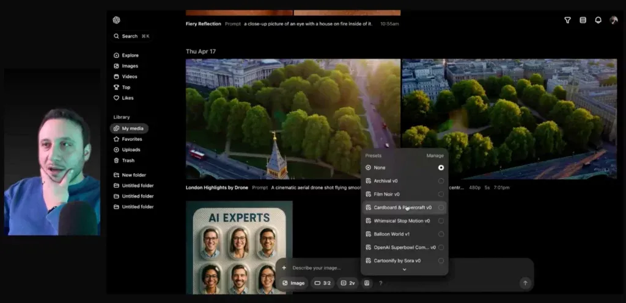Open the filter funnel icon
626x303 pixels.
pos(567,20)
